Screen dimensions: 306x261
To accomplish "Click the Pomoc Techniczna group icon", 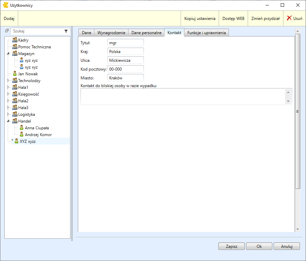I will pos(15,47).
